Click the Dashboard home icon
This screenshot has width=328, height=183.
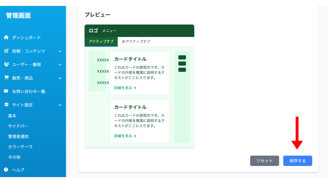coord(6,37)
